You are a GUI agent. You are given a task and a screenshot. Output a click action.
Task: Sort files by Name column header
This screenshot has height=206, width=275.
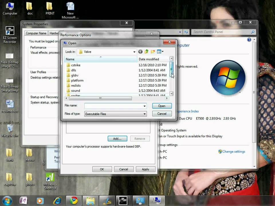[101, 59]
